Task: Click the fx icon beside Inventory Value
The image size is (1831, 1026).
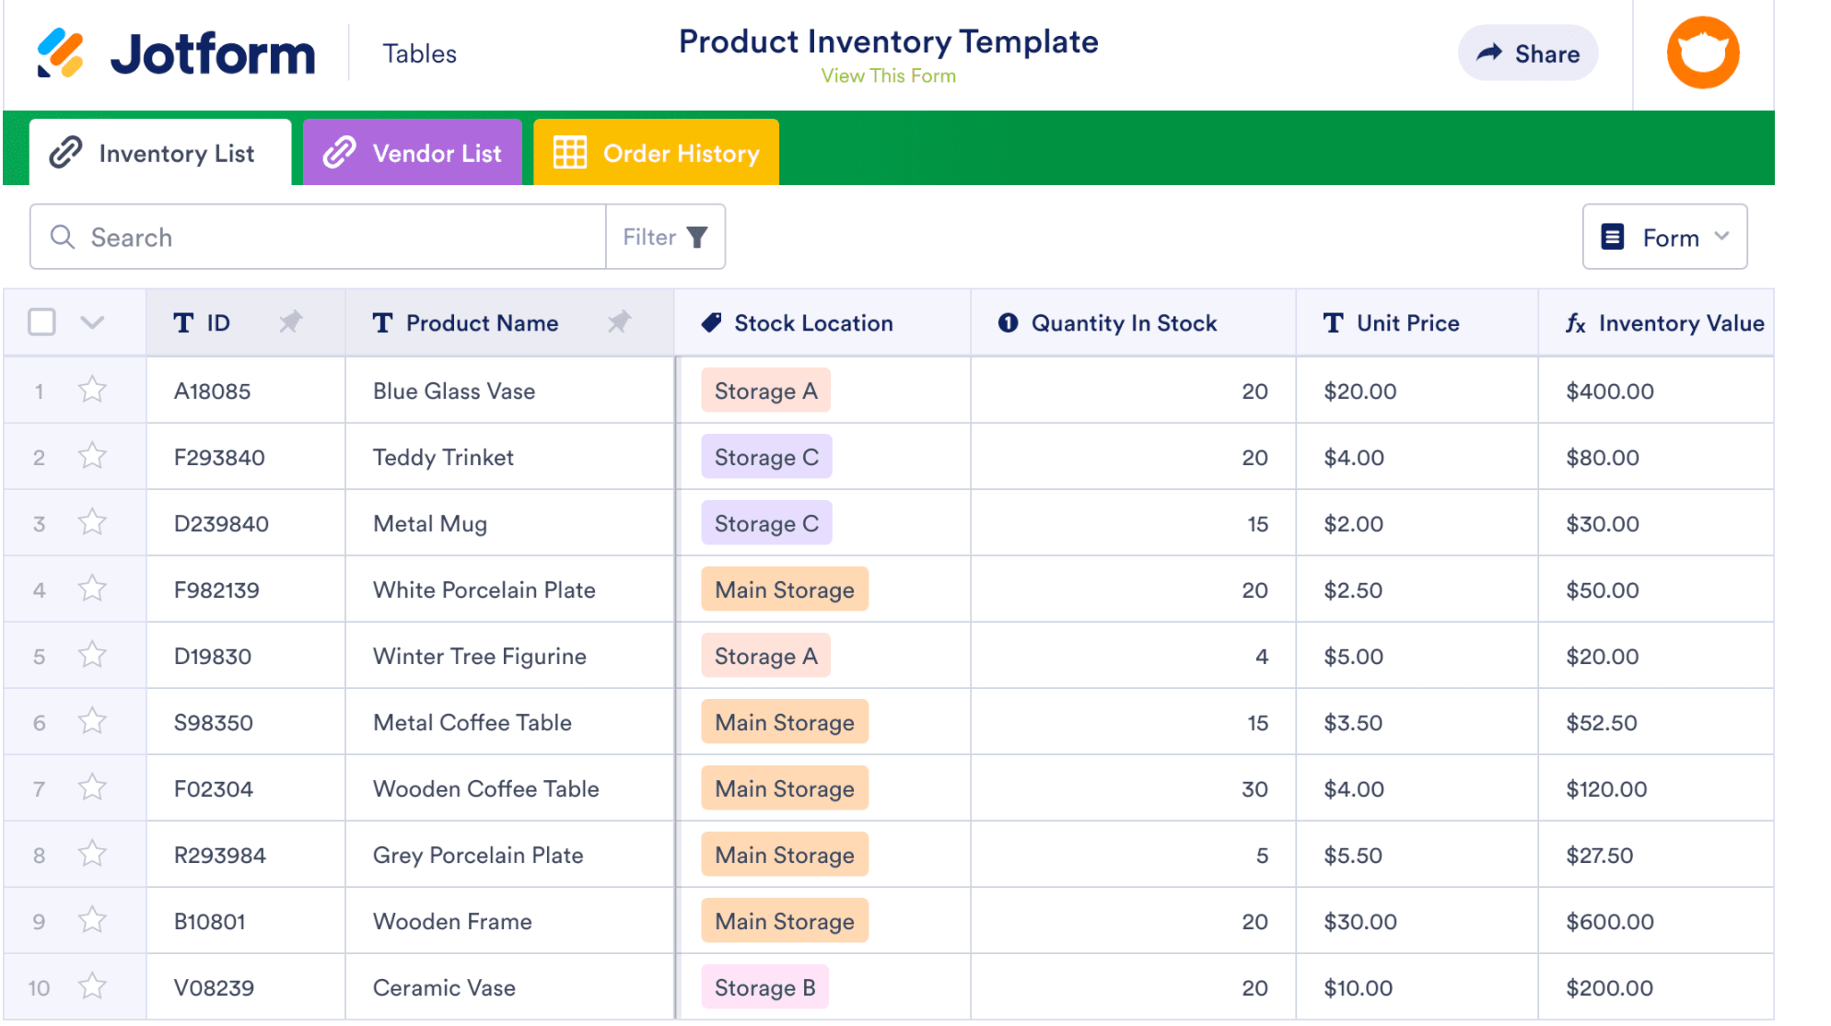Action: [1575, 323]
